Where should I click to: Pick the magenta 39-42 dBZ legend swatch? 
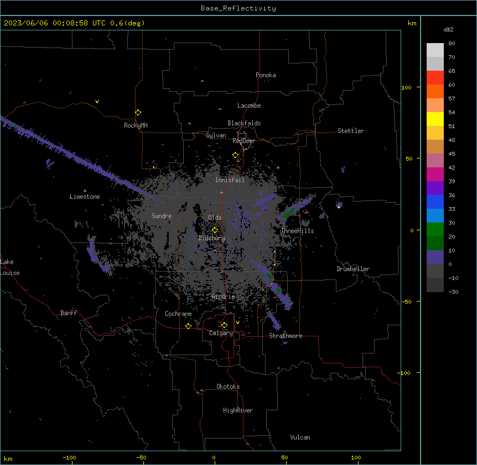pyautogui.click(x=435, y=174)
